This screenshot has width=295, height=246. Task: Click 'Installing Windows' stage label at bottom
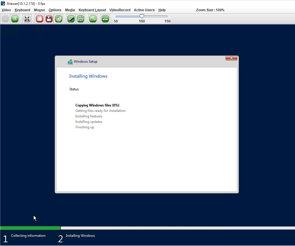(80, 236)
